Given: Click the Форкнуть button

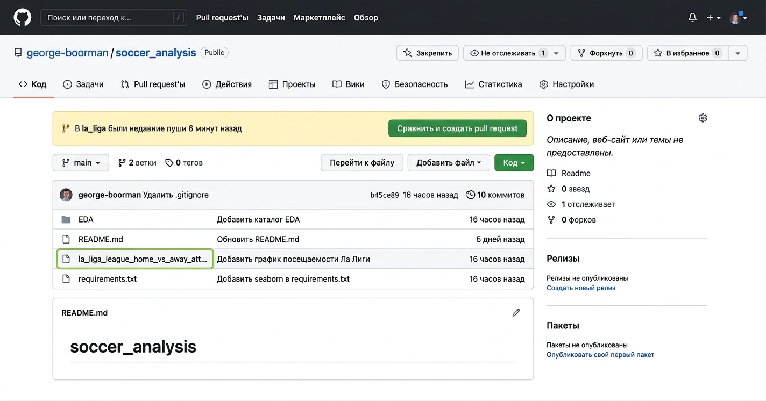Looking at the screenshot, I should [x=606, y=53].
